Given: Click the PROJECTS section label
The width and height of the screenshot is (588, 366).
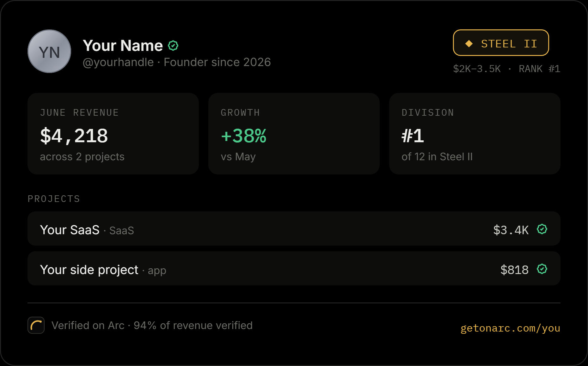Looking at the screenshot, I should pos(54,199).
